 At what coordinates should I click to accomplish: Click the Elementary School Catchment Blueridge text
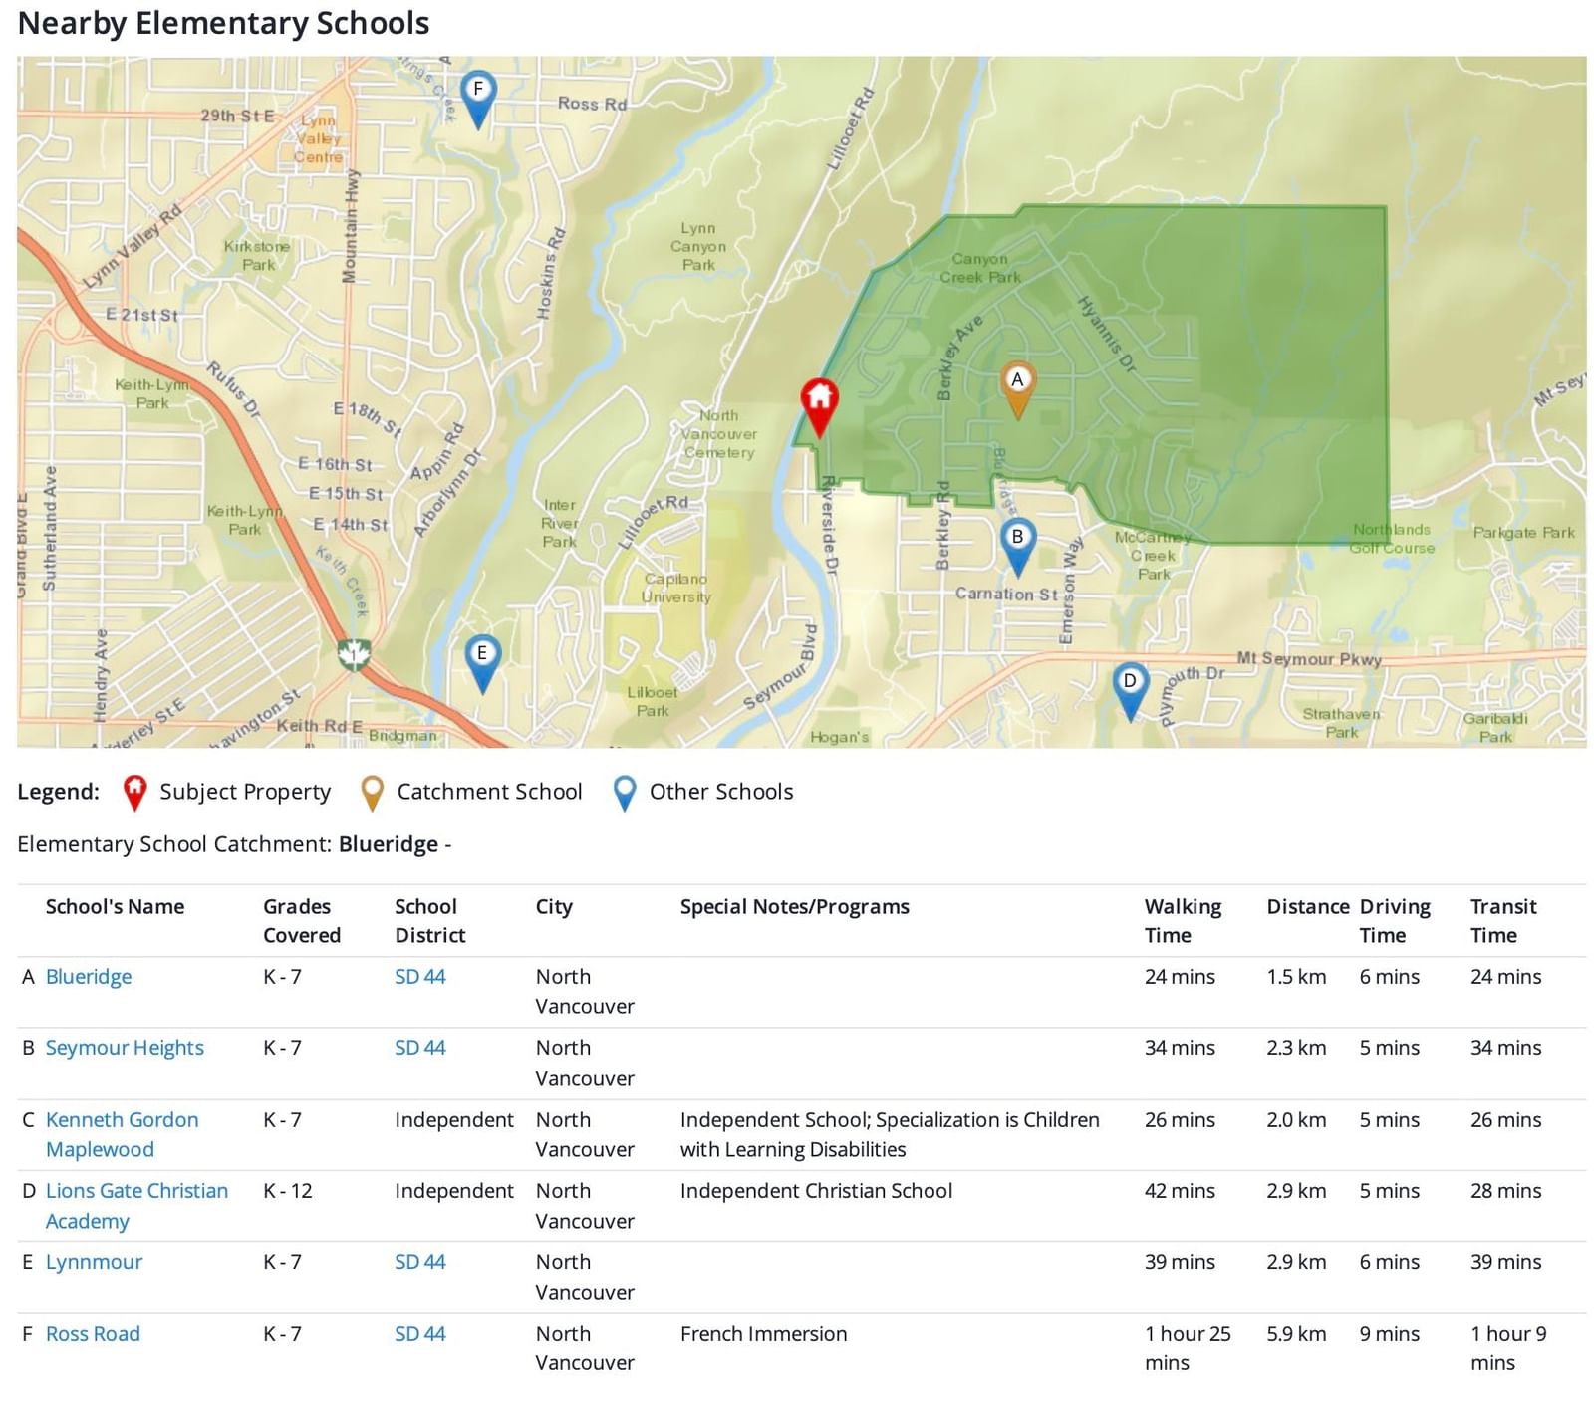234,844
